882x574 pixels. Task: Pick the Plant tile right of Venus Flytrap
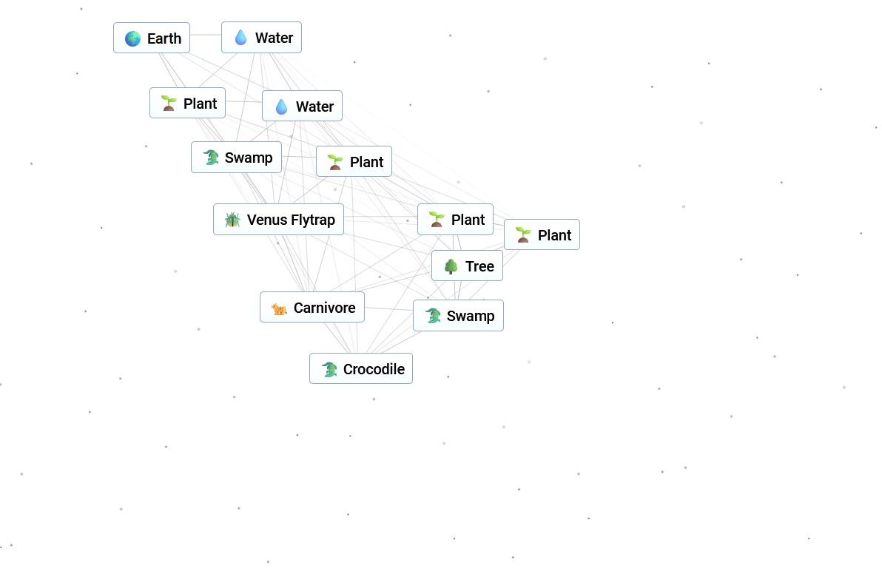pos(456,220)
